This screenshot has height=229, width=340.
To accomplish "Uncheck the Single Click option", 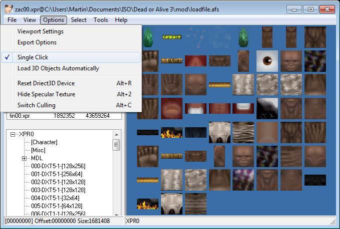I will [71, 57].
